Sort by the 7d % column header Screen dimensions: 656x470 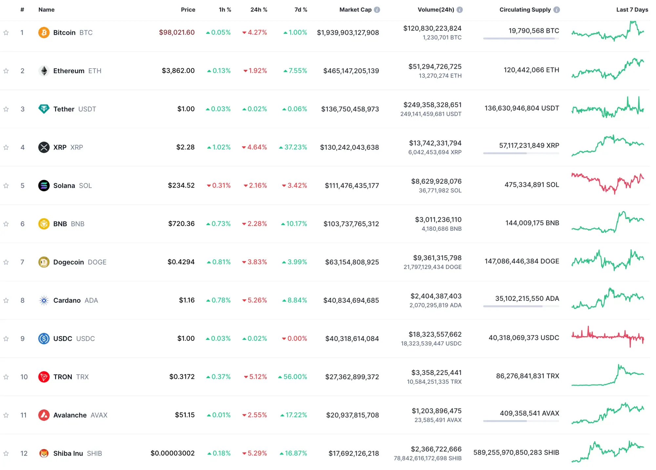tap(301, 10)
